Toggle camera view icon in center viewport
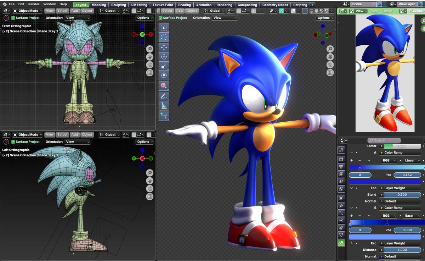This screenshot has width=425, height=261. [330, 65]
